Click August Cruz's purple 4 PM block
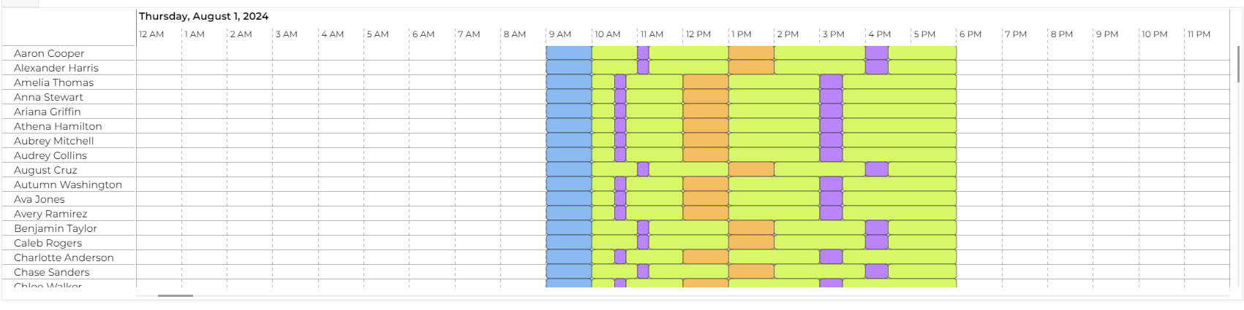The image size is (1244, 310). coord(876,170)
